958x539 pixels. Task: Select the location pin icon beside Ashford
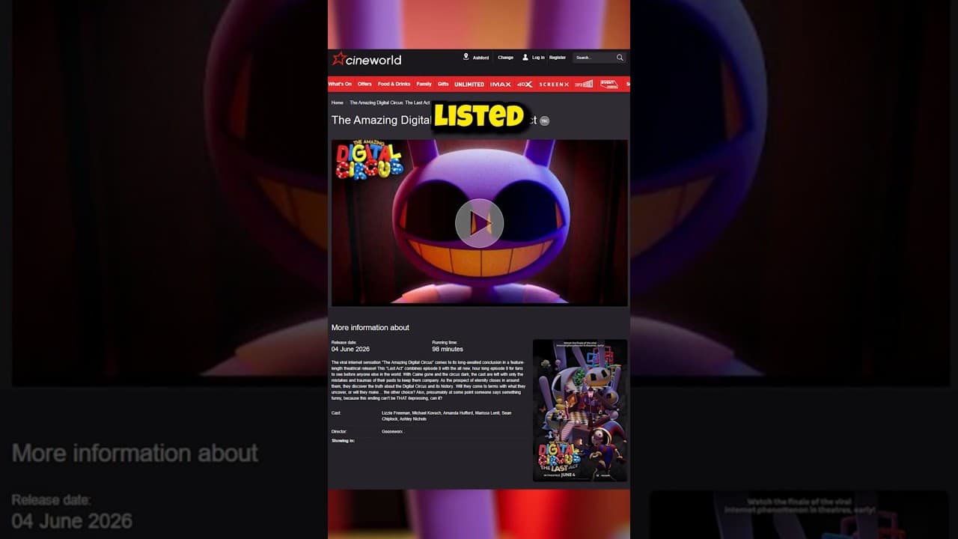pyautogui.click(x=466, y=57)
